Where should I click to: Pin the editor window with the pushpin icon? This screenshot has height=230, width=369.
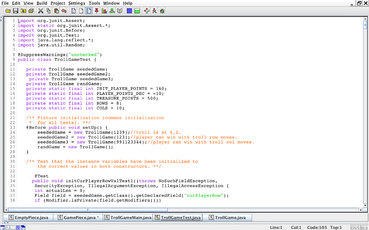point(97,11)
